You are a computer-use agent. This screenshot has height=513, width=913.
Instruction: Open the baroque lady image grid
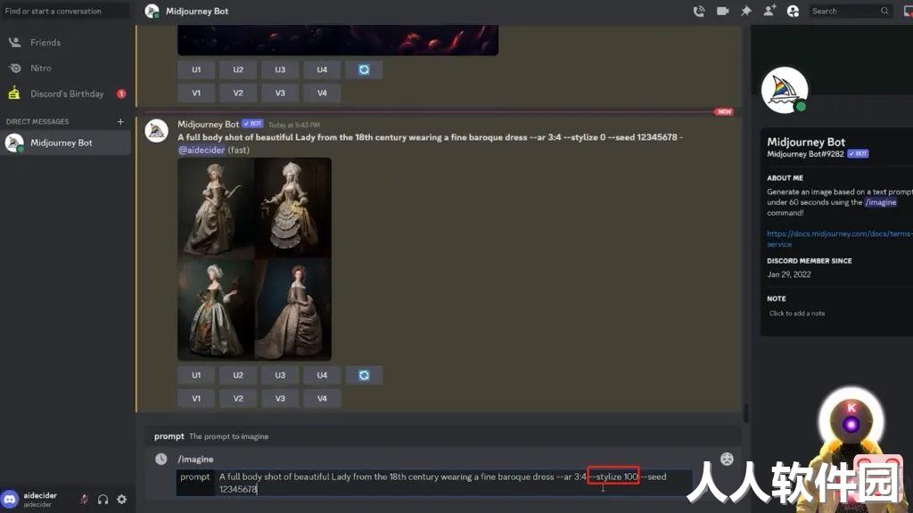point(254,259)
